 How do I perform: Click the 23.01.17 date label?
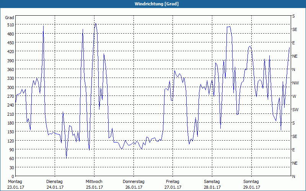(16, 187)
